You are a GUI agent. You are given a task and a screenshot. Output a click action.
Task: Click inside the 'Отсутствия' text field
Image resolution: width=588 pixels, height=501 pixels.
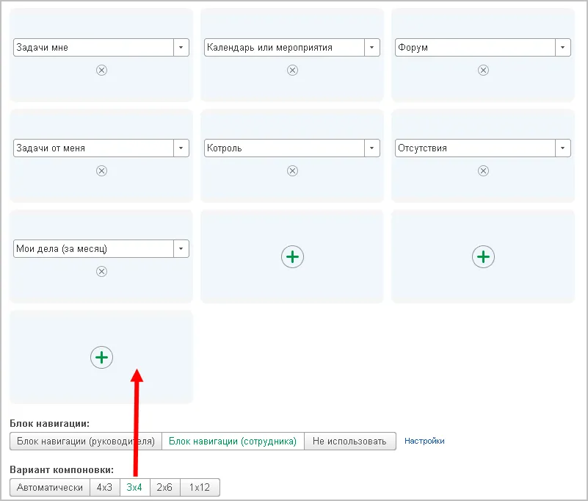pos(475,148)
